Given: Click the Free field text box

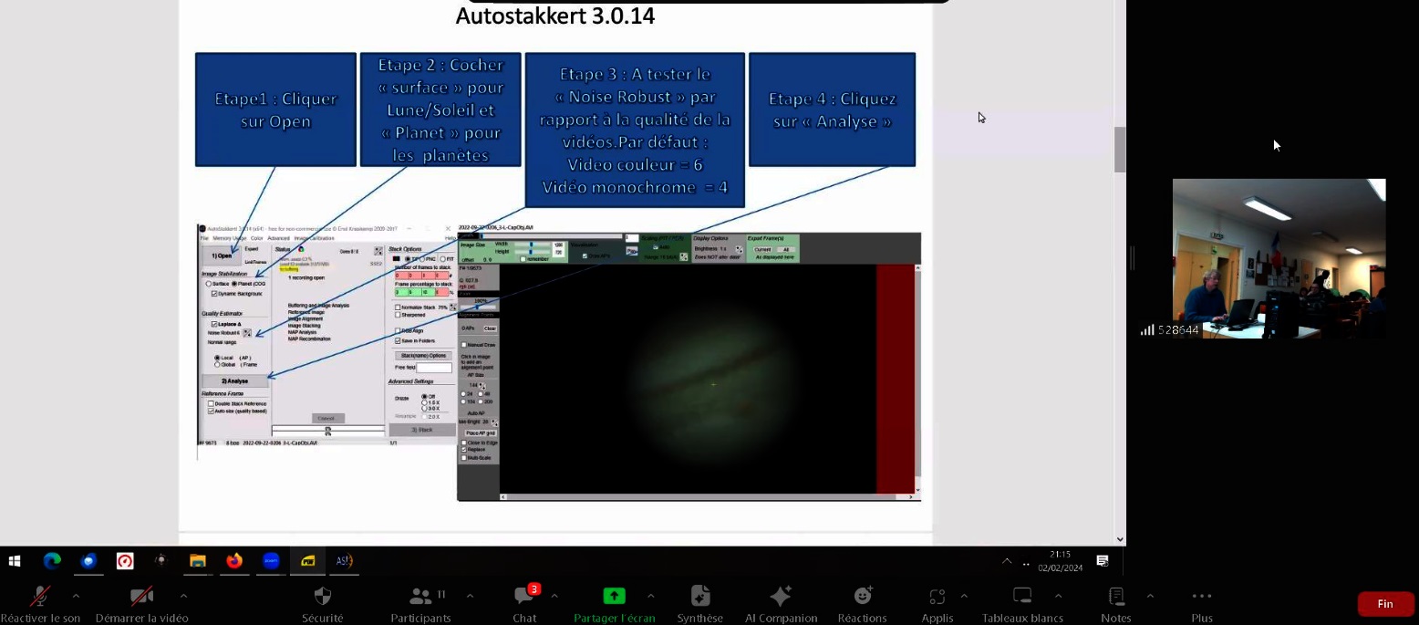Looking at the screenshot, I should tap(434, 367).
